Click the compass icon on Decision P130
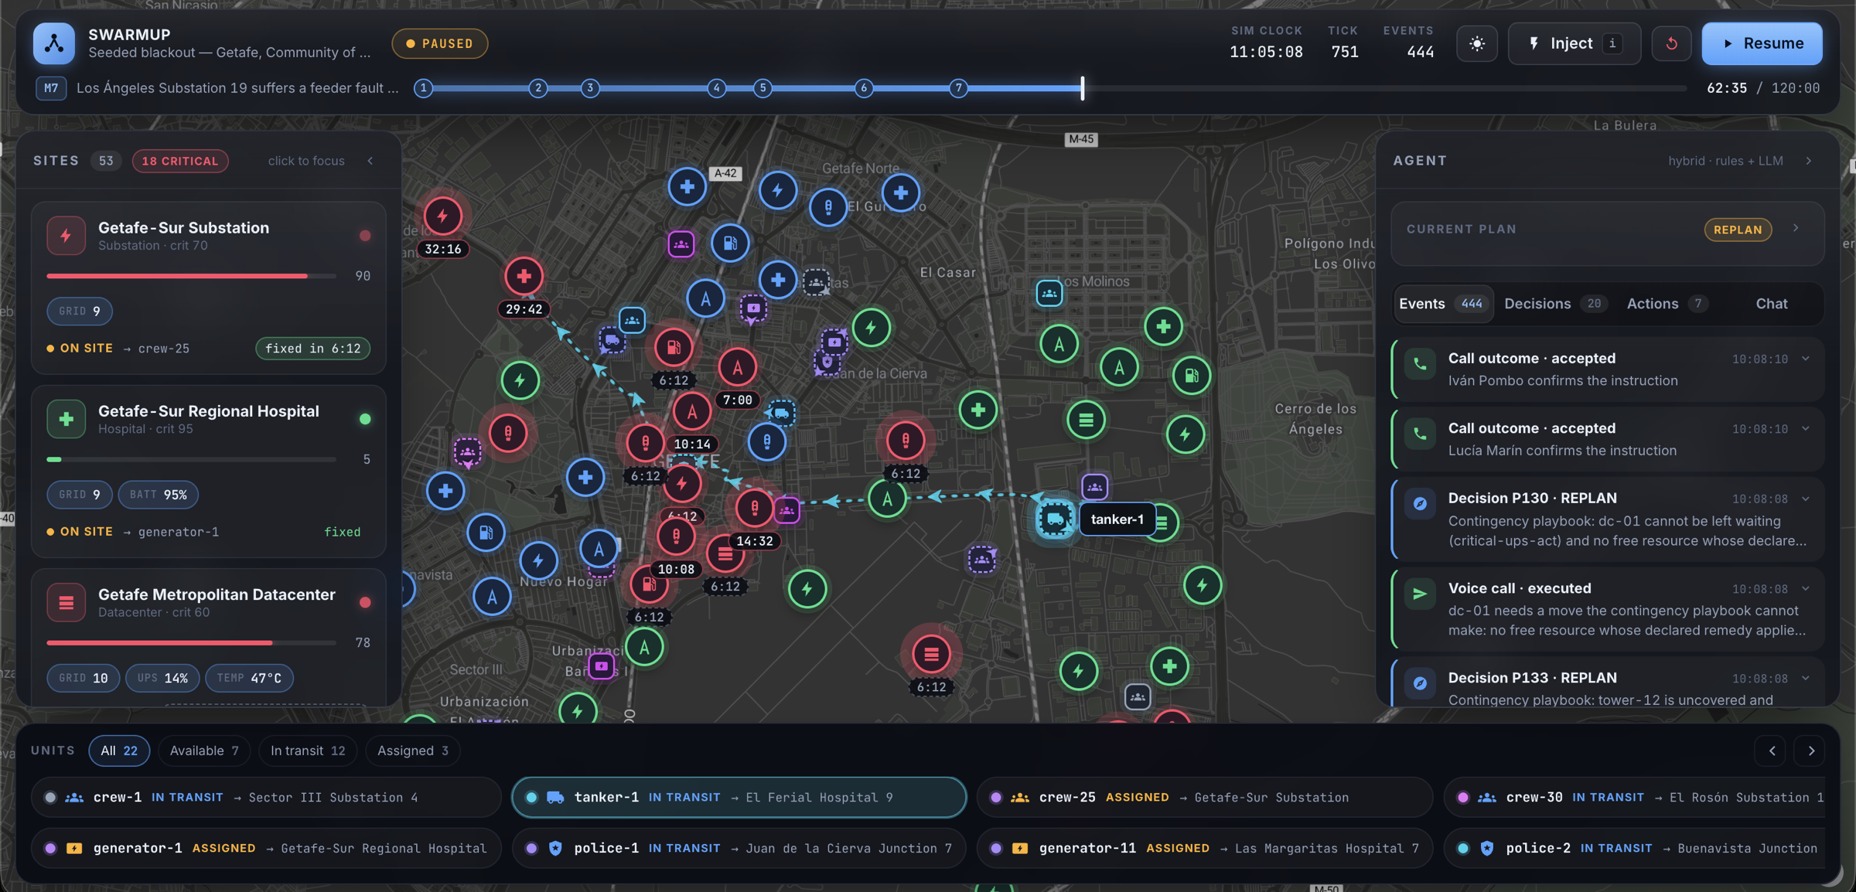 click(1420, 504)
